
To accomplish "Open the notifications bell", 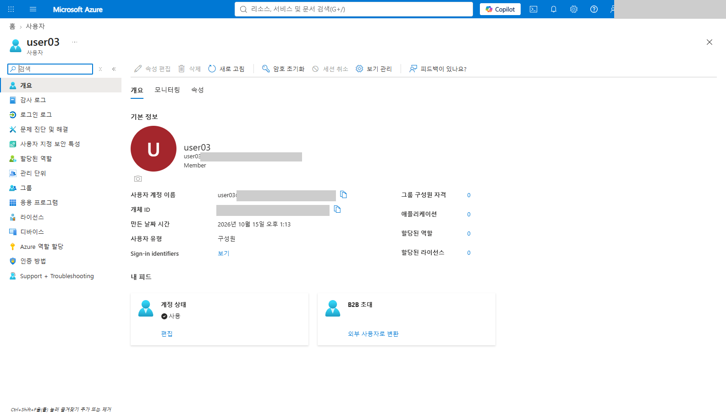I will coord(554,9).
